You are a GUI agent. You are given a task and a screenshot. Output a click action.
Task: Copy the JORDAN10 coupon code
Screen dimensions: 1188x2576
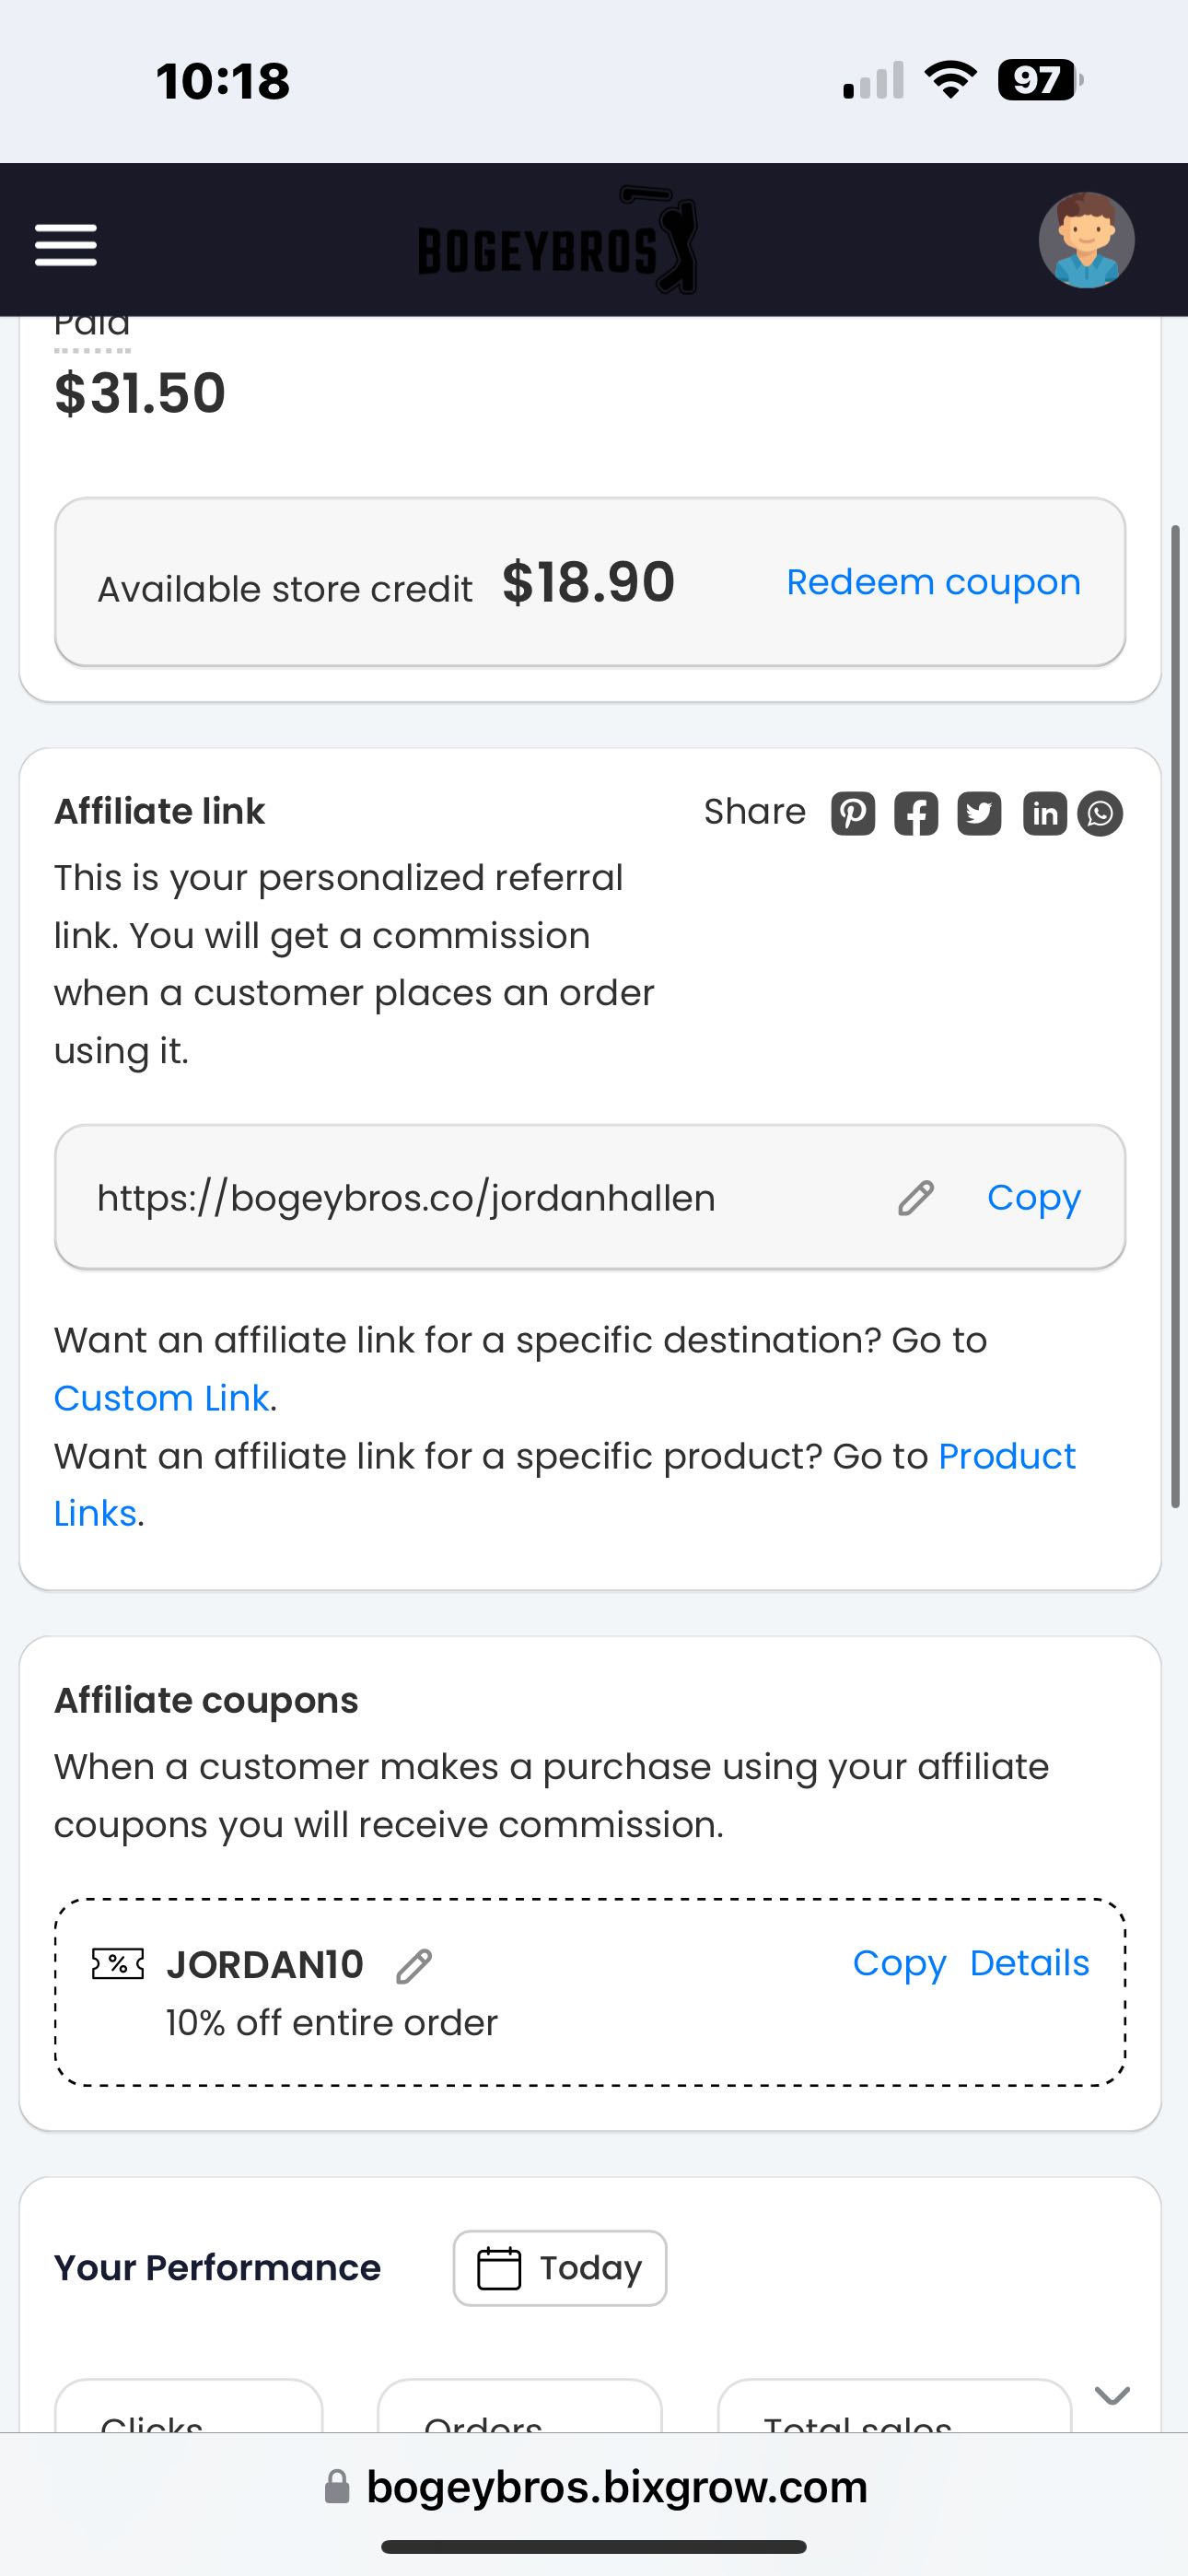[899, 1963]
